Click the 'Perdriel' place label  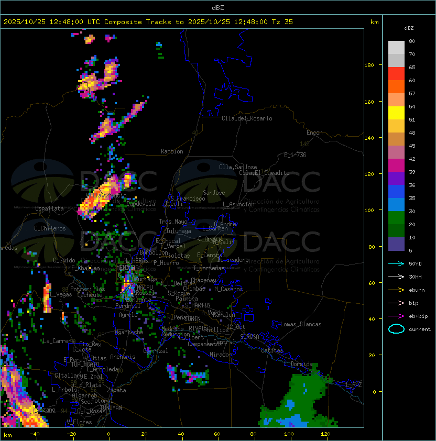(x=128, y=306)
